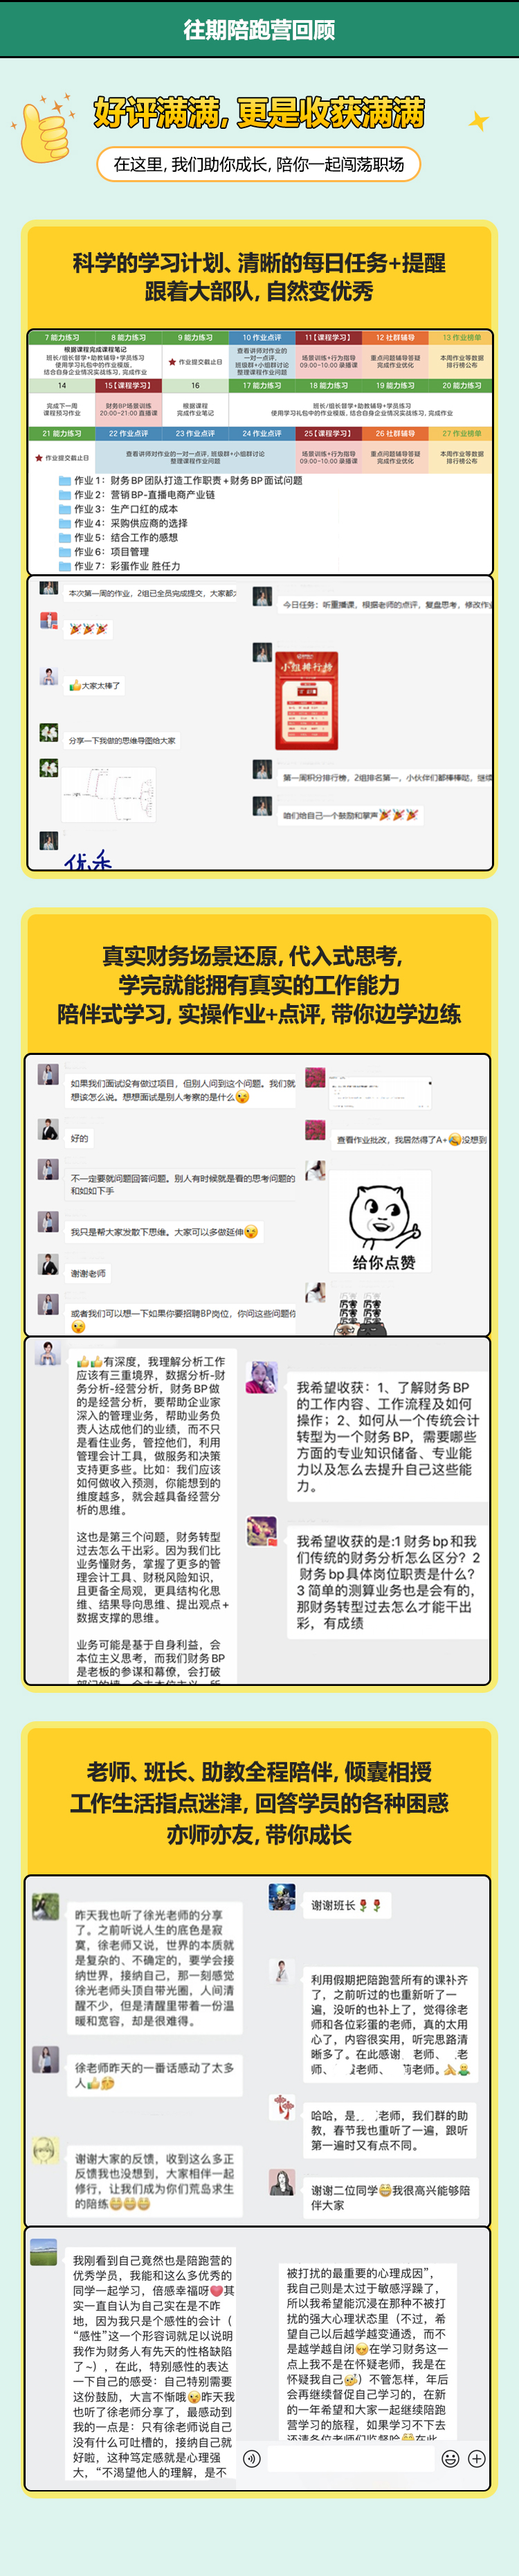Viewport: 519px width, 2576px height.
Task: Open the red 小组排行榜 poster thumbnail
Action: tap(306, 700)
